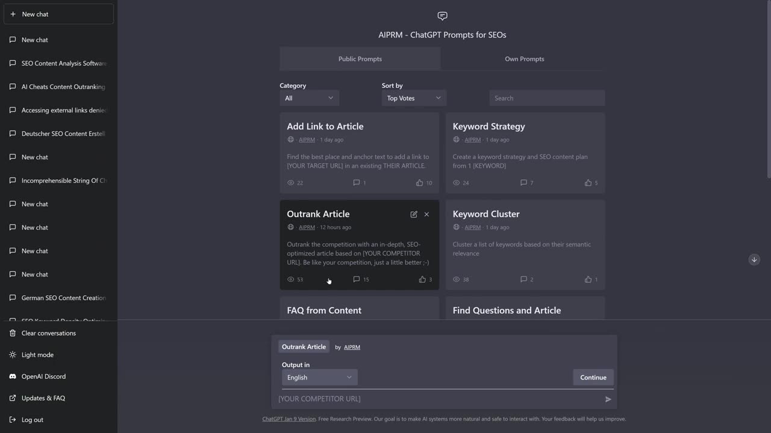Click the YOUR COMPETITOR URL input field
Image resolution: width=771 pixels, height=433 pixels.
pos(440,399)
